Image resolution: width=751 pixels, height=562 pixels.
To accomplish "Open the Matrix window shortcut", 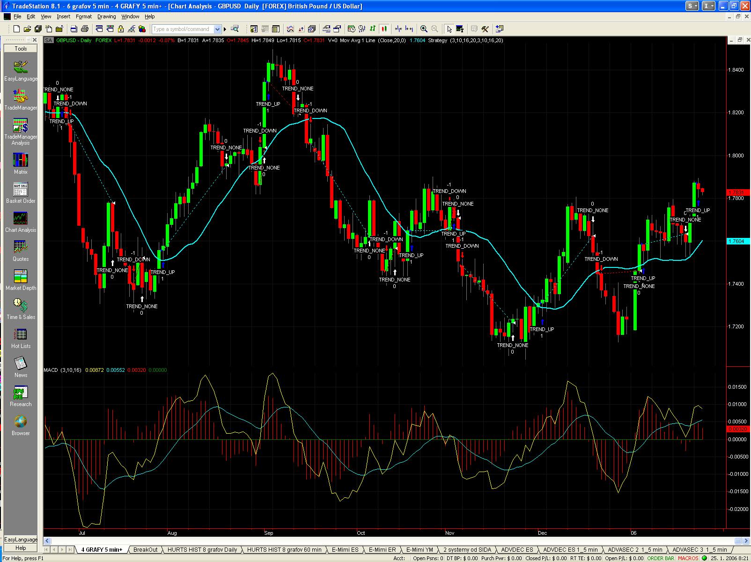I will pyautogui.click(x=21, y=163).
